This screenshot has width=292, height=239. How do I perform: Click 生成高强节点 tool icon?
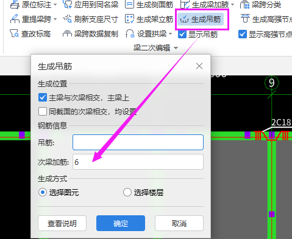[x=245, y=19]
